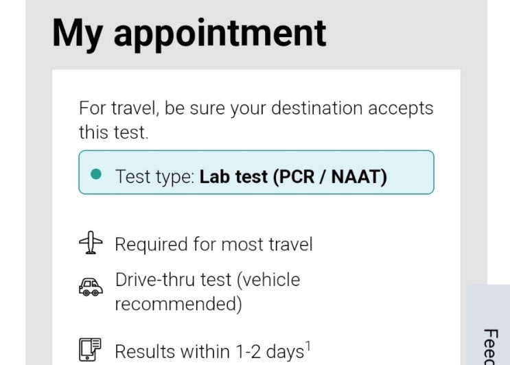510x365 pixels.
Task: Click the "Results within 1-2 days" text
Action: click(x=209, y=352)
